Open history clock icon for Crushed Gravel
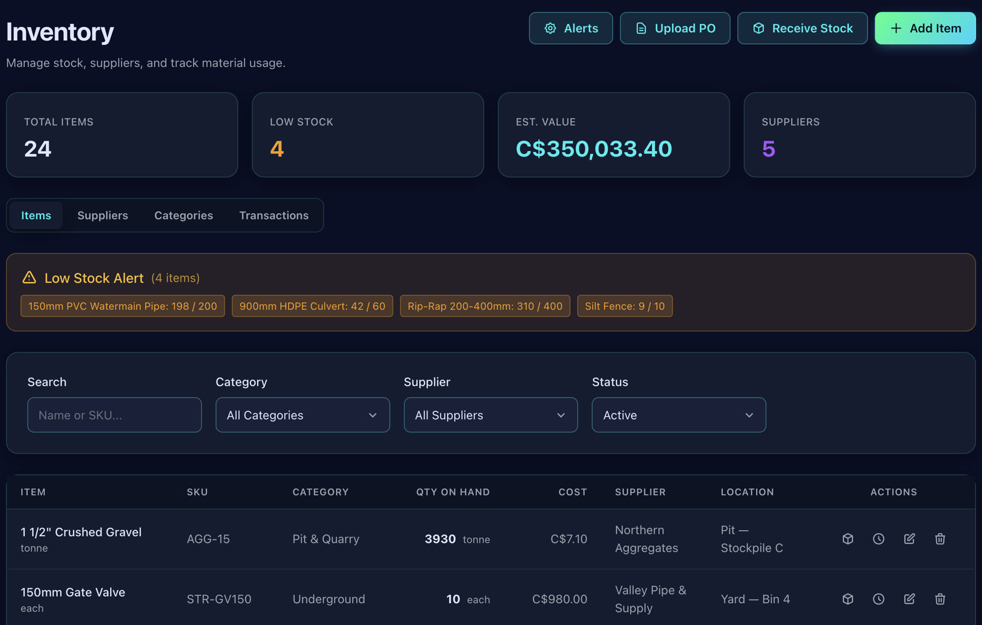The image size is (982, 625). click(878, 539)
